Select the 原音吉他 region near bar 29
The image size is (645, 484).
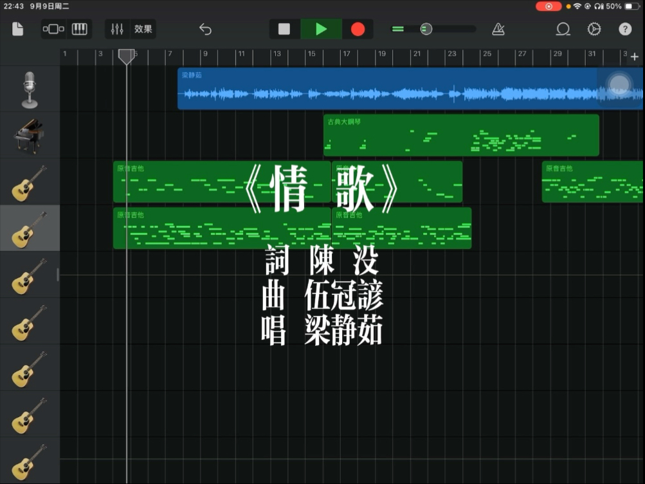(592, 181)
